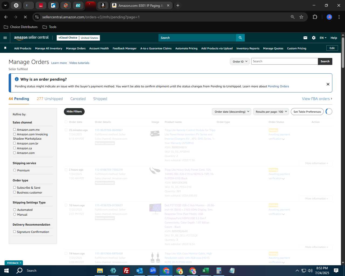This screenshot has height=276, width=345.
Task: Open the Seller Central hamburger menu
Action: [x=5, y=38]
